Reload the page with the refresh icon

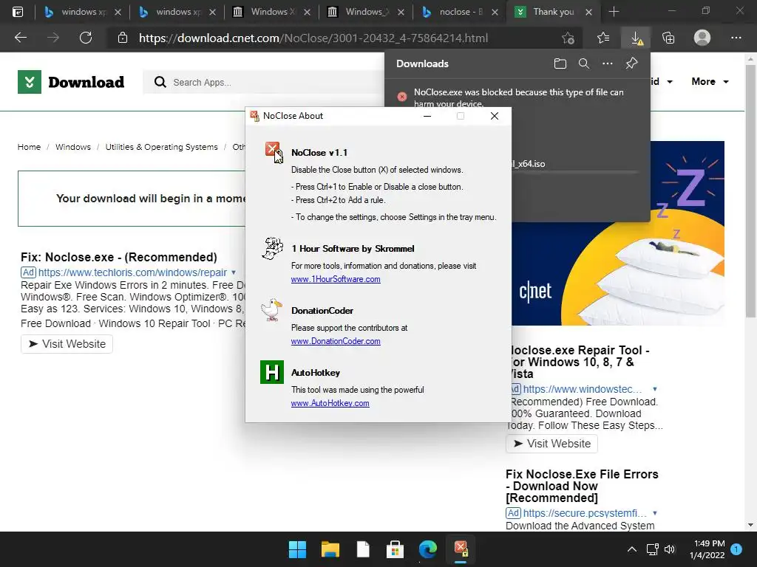86,38
